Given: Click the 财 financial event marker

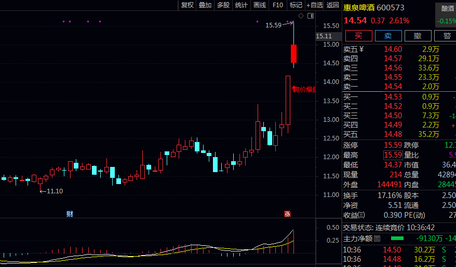Looking at the screenshot, I should (x=70, y=214).
